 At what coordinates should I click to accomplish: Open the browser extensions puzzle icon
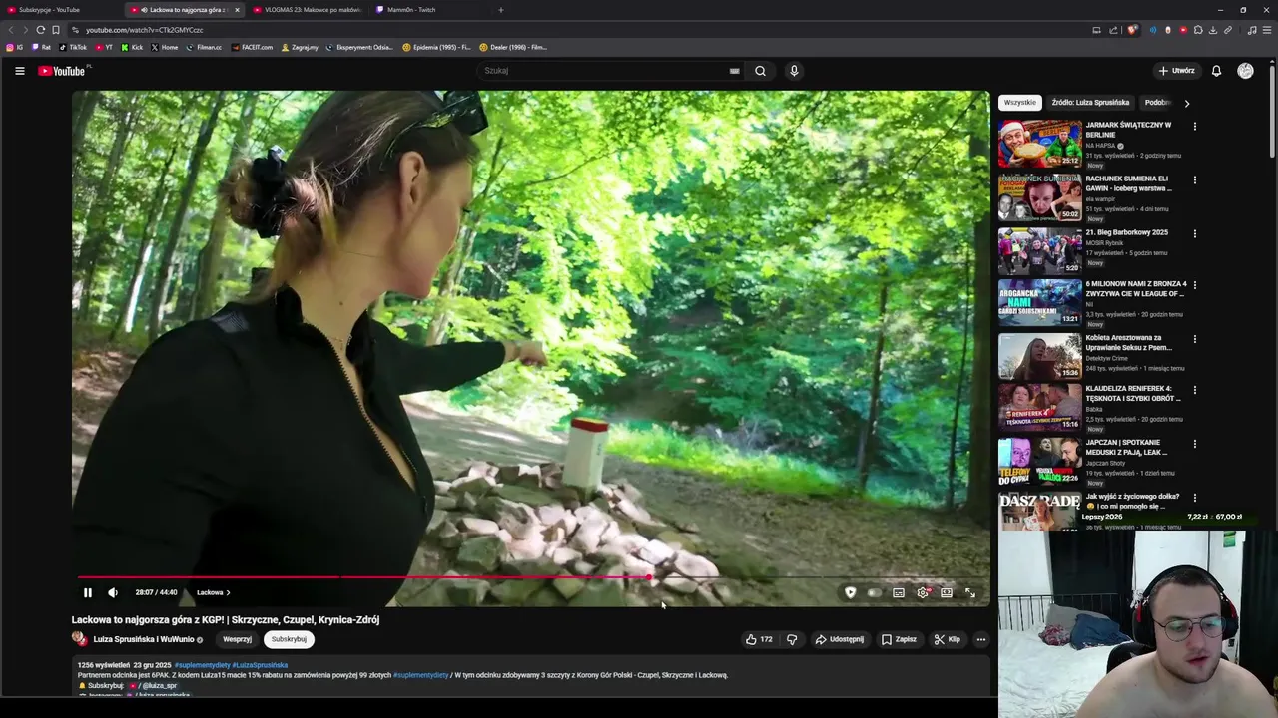(1198, 30)
